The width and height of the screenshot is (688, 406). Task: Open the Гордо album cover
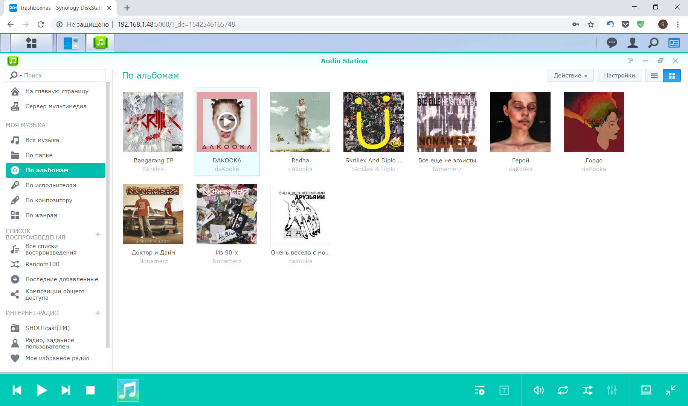594,122
